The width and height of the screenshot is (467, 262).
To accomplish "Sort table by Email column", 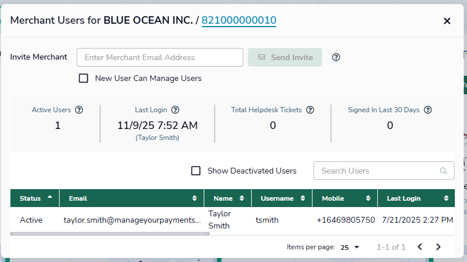I will 131,198.
